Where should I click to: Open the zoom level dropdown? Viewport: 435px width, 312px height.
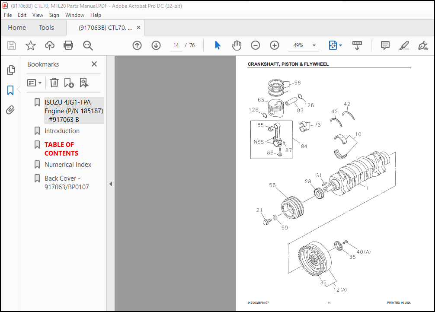click(314, 45)
